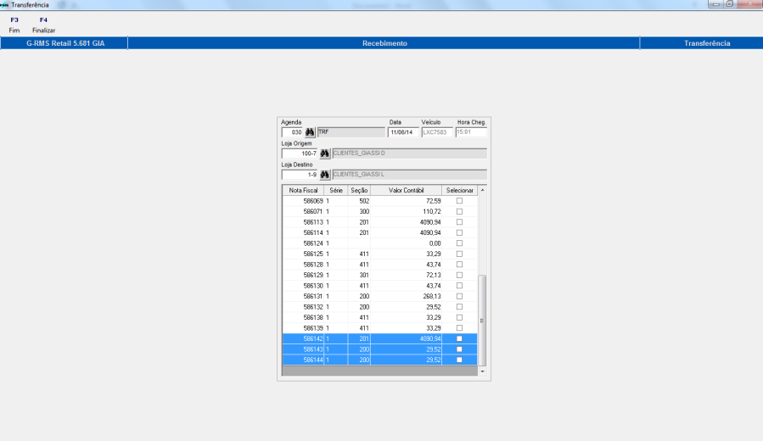
Task: Click the Seção column header
Action: 359,191
